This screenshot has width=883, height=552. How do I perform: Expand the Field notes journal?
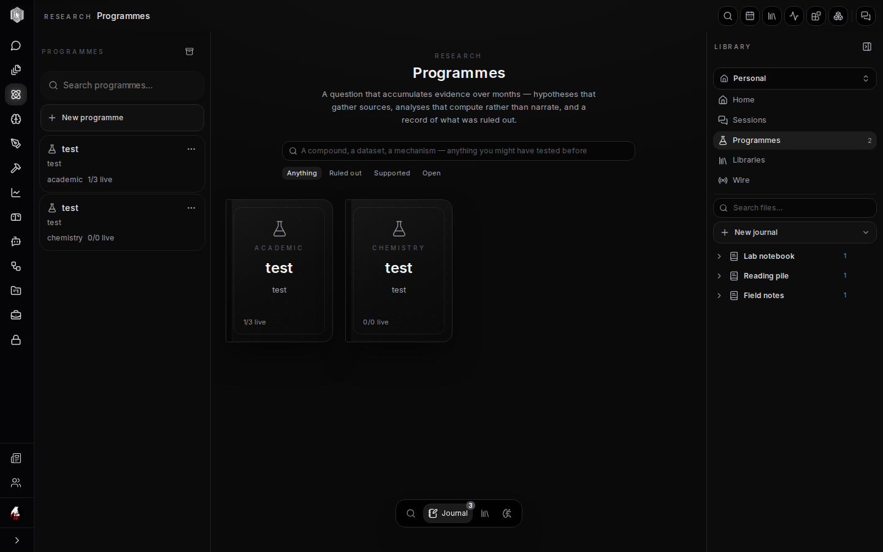click(x=719, y=296)
